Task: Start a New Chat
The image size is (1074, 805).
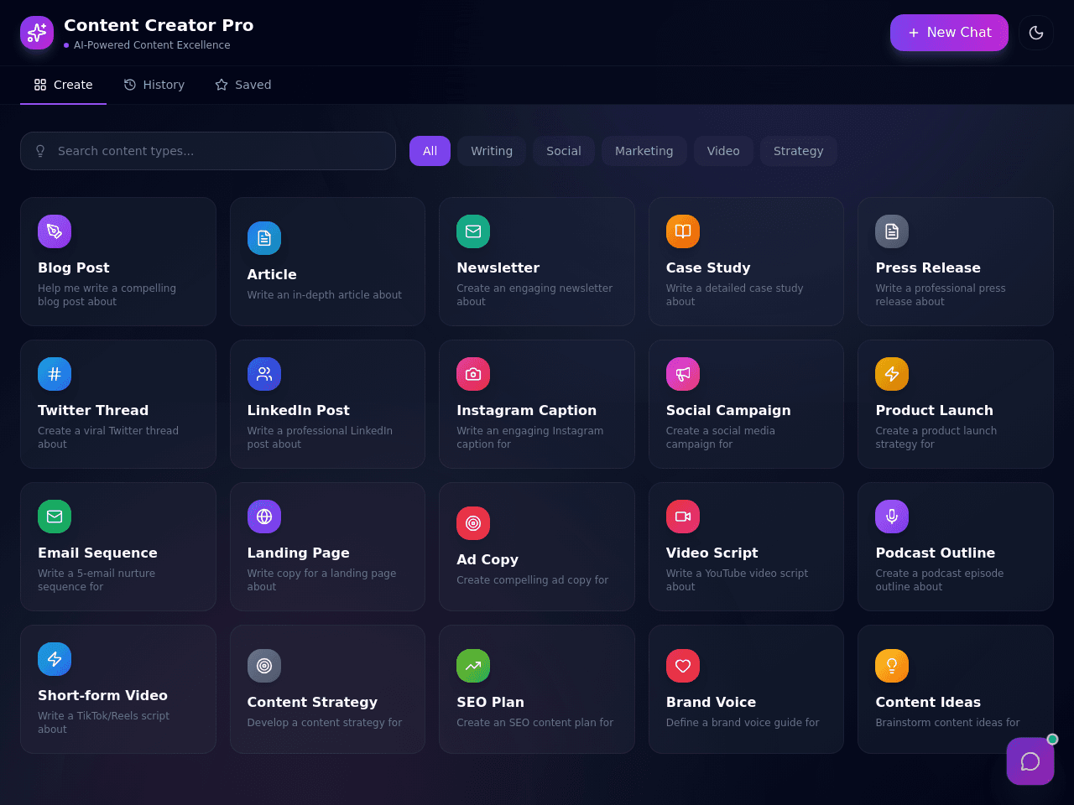Action: pos(949,33)
